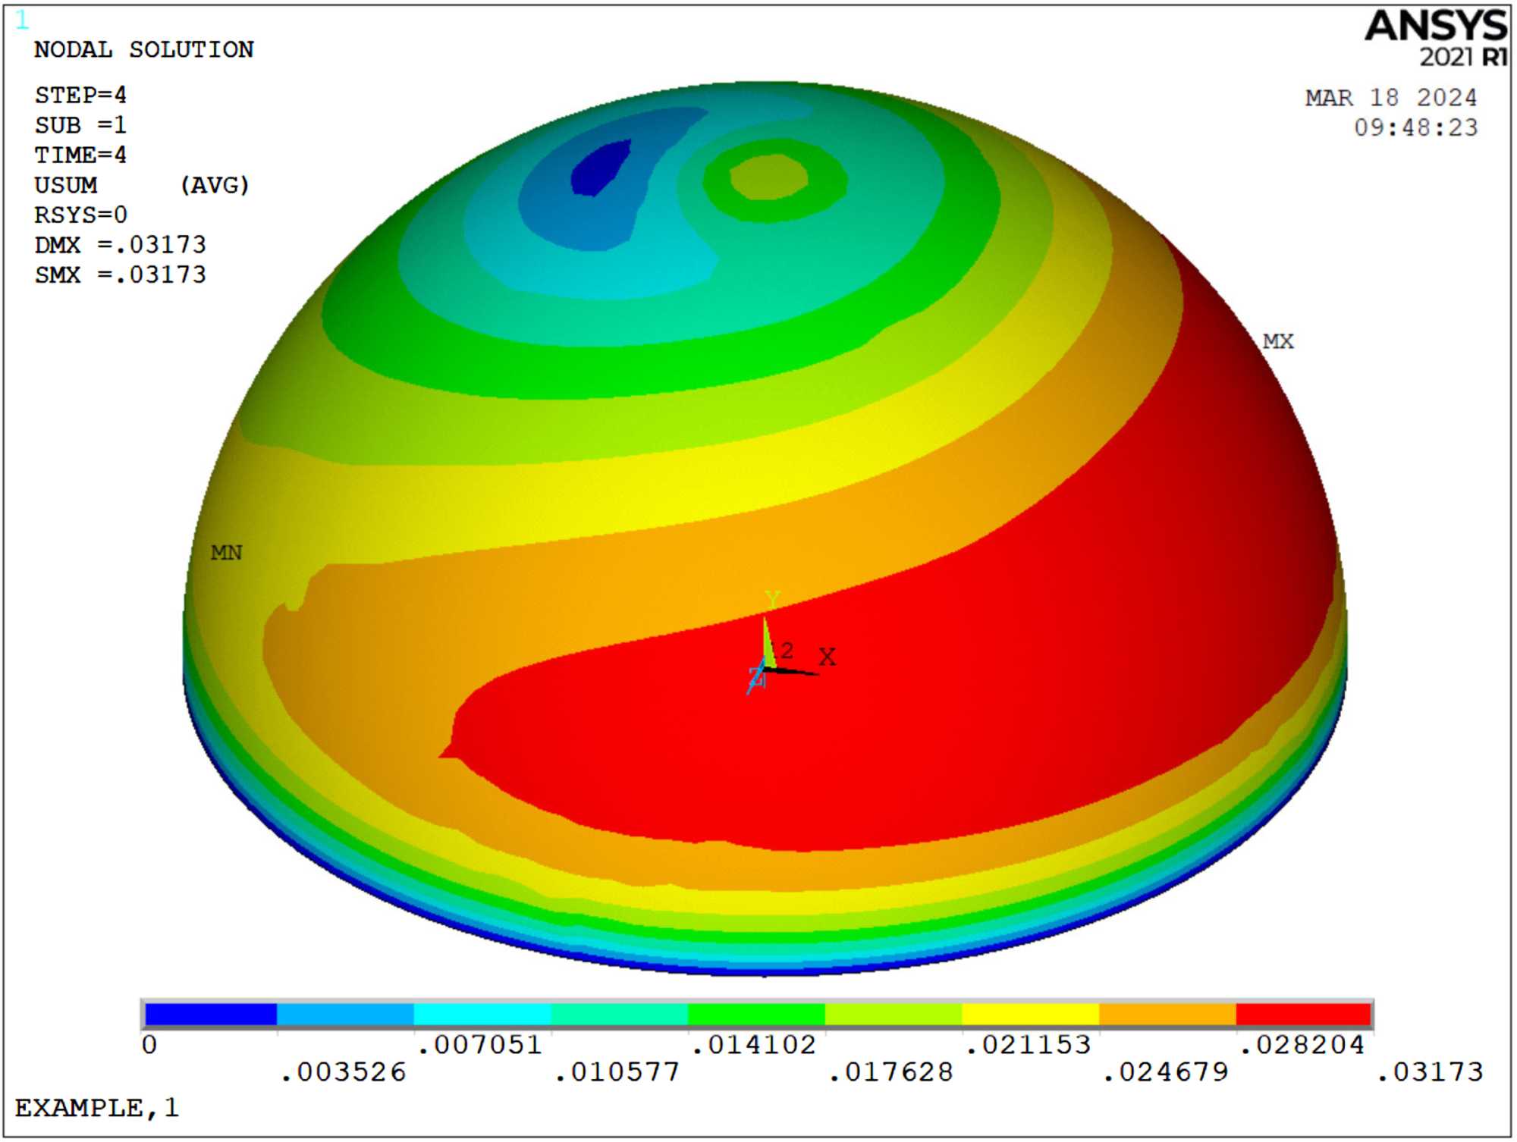1517x1142 pixels.
Task: Click the Y axis label on triad
Action: (x=772, y=600)
